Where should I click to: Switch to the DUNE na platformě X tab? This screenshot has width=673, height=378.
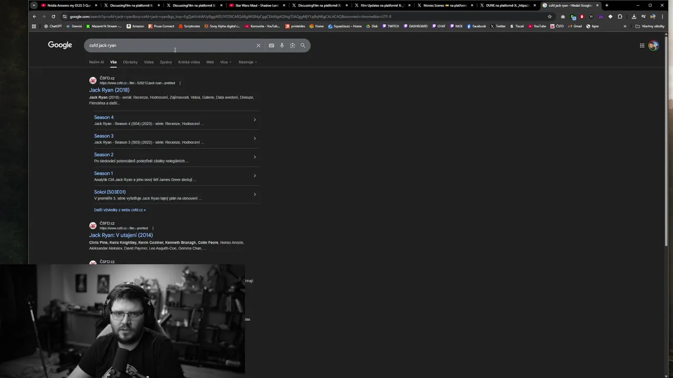(507, 5)
